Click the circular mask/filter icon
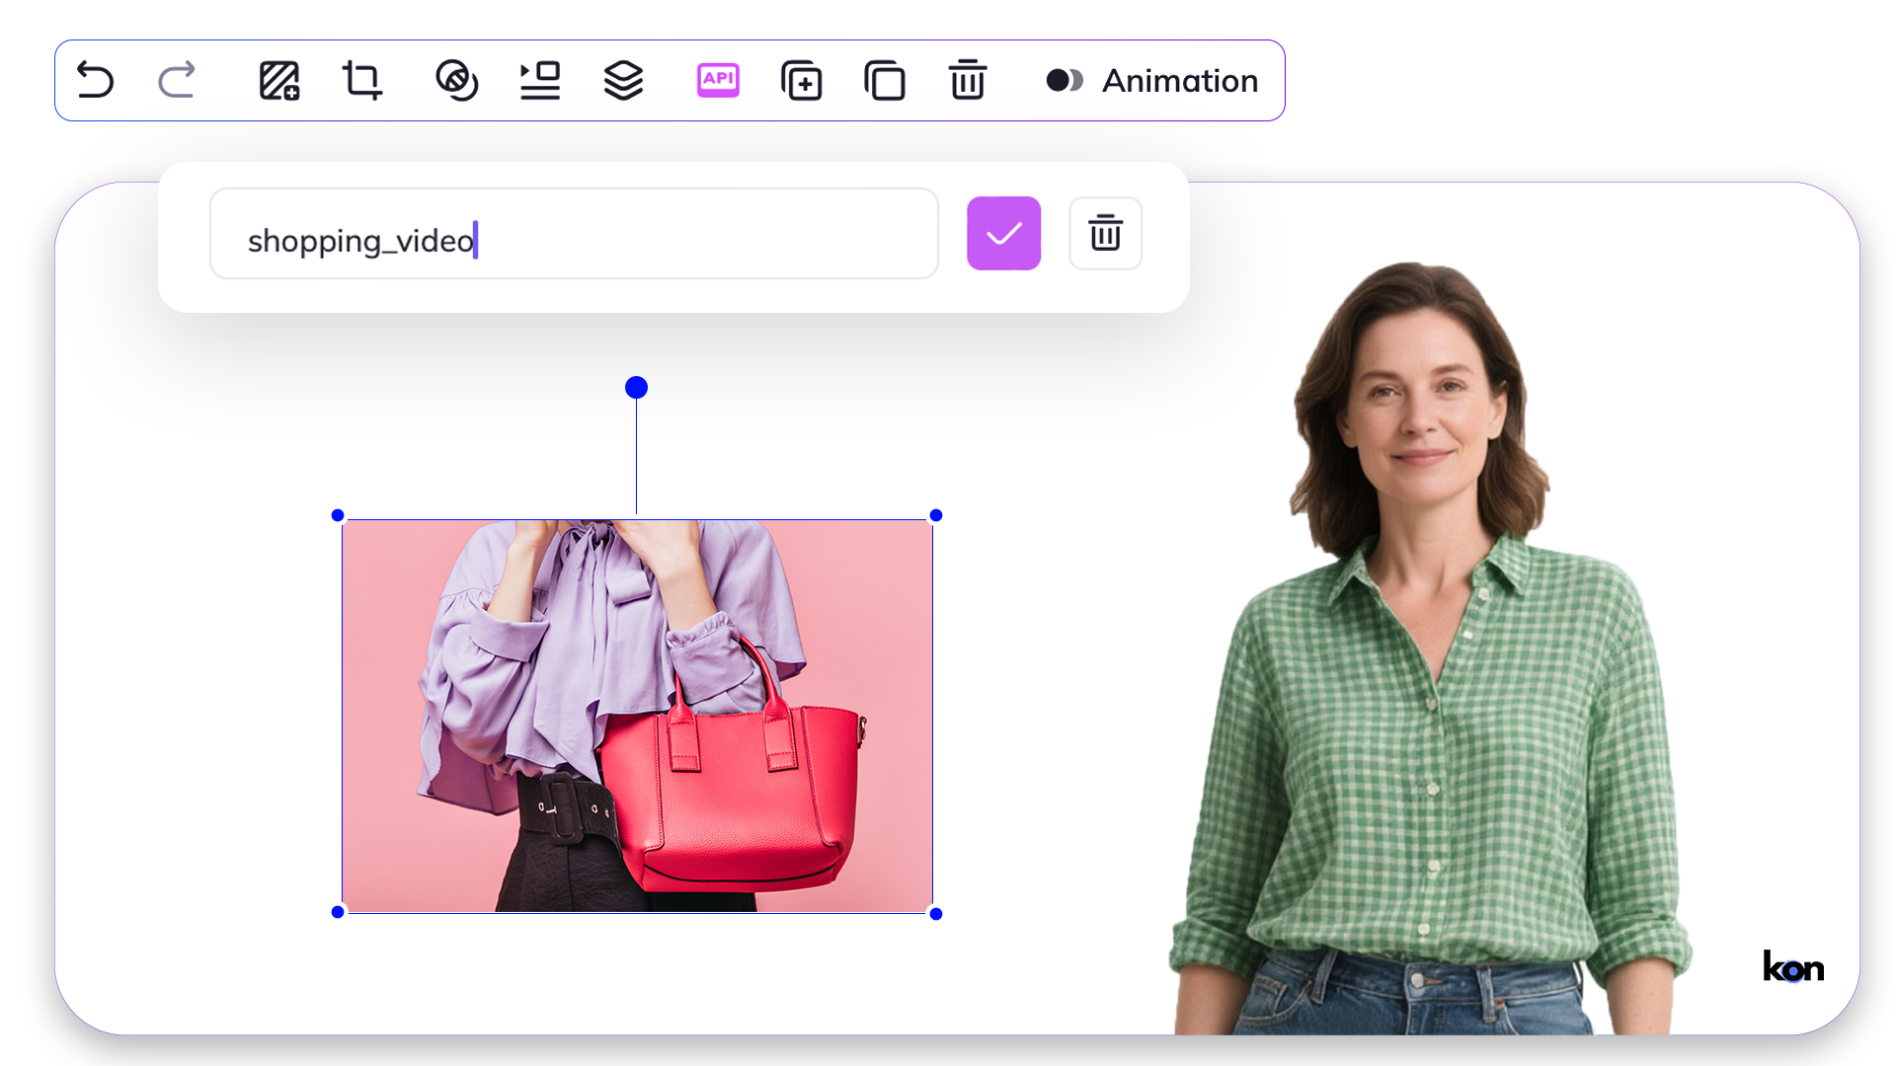The height and width of the screenshot is (1066, 1896). click(456, 80)
